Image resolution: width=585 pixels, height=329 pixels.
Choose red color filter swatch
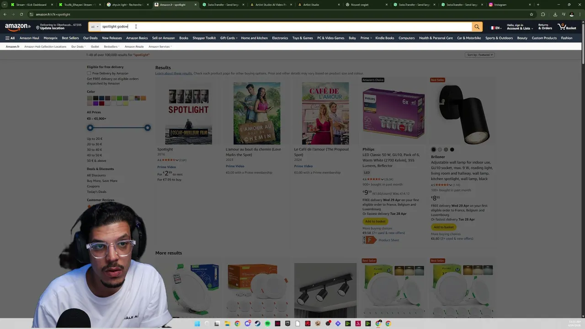(101, 103)
